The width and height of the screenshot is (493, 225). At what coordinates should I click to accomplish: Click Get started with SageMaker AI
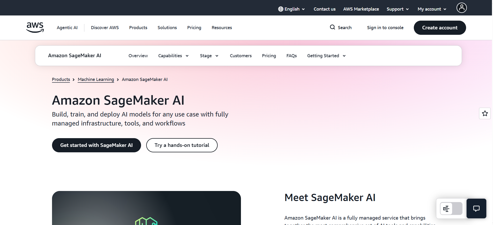tap(96, 145)
